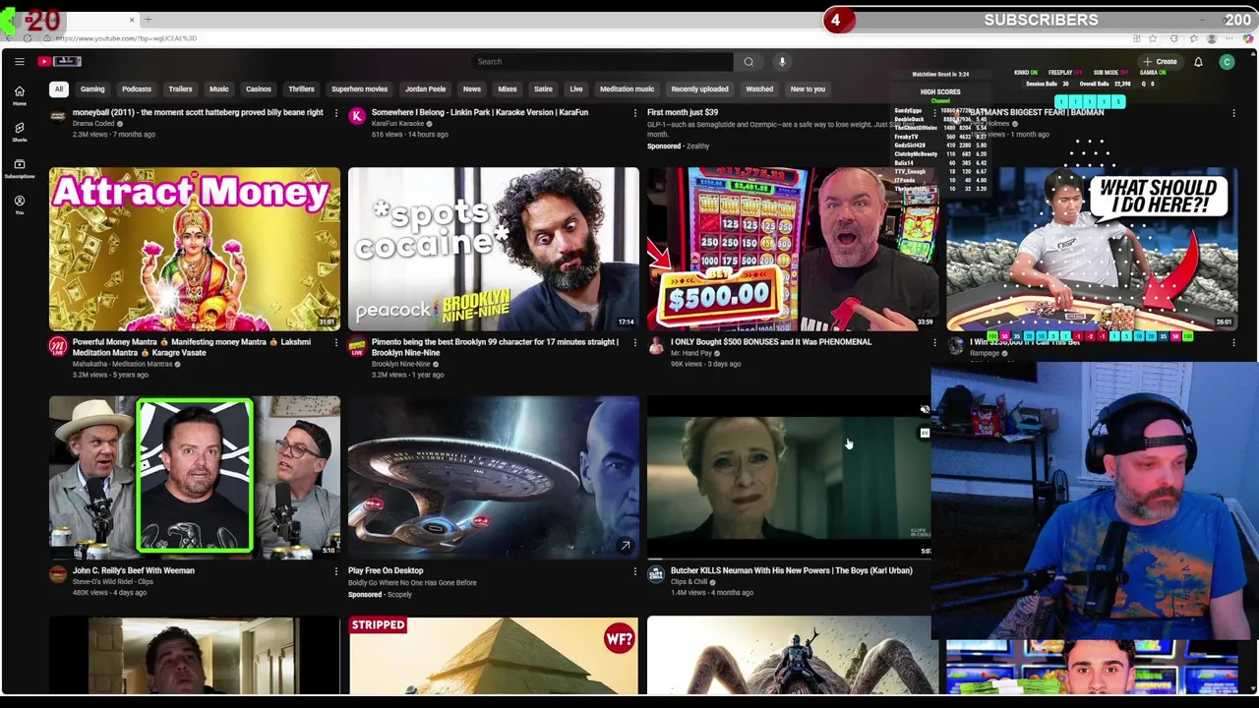Click the YouTube search field
Screen dimensions: 1259x708
click(602, 62)
